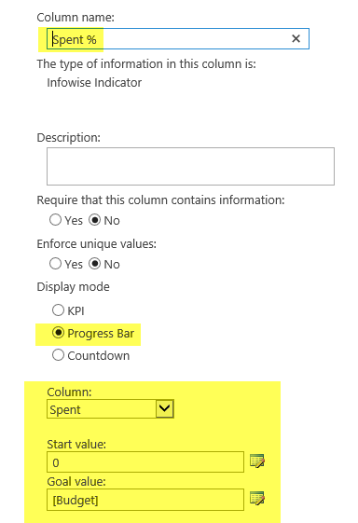The height and width of the screenshot is (523, 358).
Task: Open formula builder for Goal value
Action: click(257, 499)
